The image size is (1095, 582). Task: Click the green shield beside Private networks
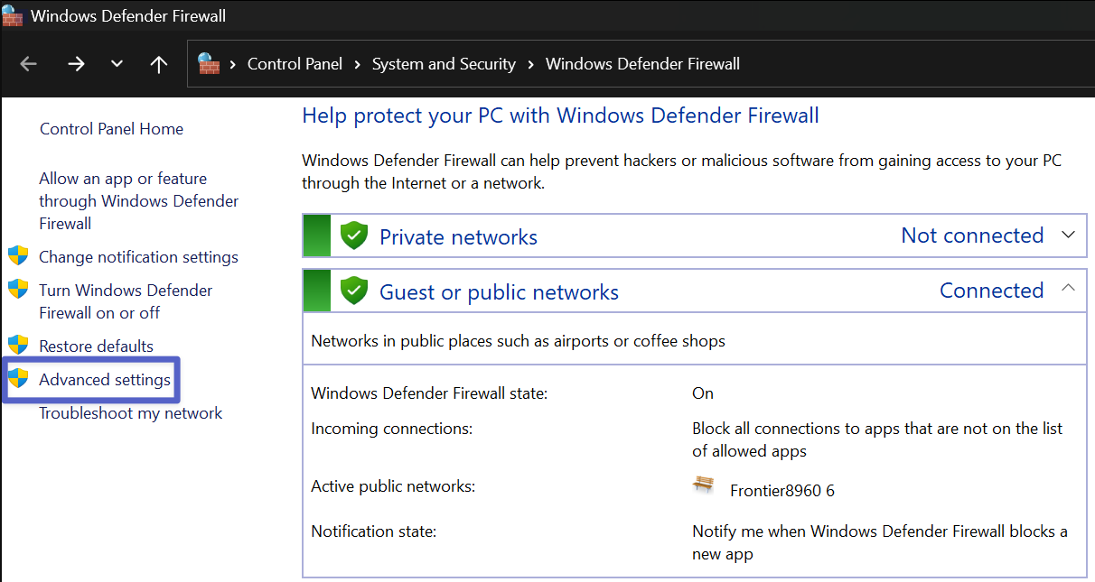[x=354, y=236]
